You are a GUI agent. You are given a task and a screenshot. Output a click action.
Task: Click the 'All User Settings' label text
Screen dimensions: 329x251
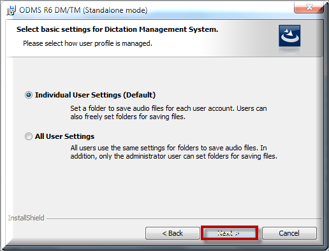point(64,136)
